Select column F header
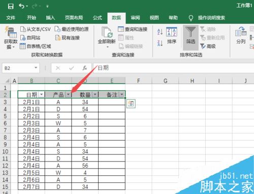Image resolution: width=254 pixels, height=194 pixels. pyautogui.click(x=139, y=81)
